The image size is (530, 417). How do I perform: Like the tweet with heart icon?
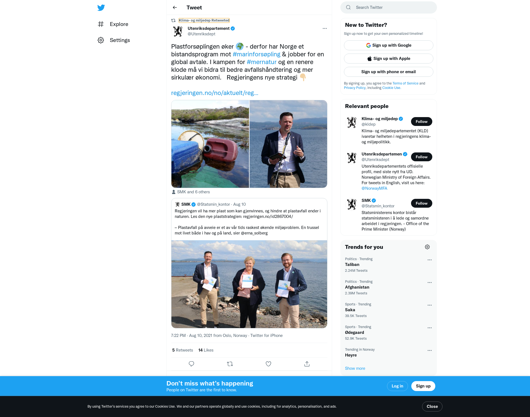[x=268, y=364]
